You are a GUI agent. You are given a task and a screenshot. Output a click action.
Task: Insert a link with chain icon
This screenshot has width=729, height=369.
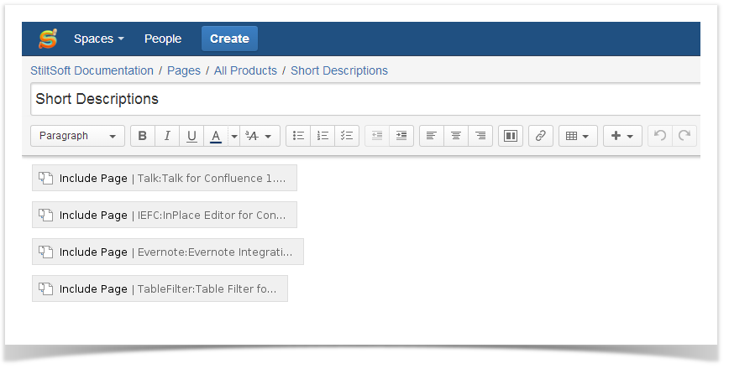(541, 136)
